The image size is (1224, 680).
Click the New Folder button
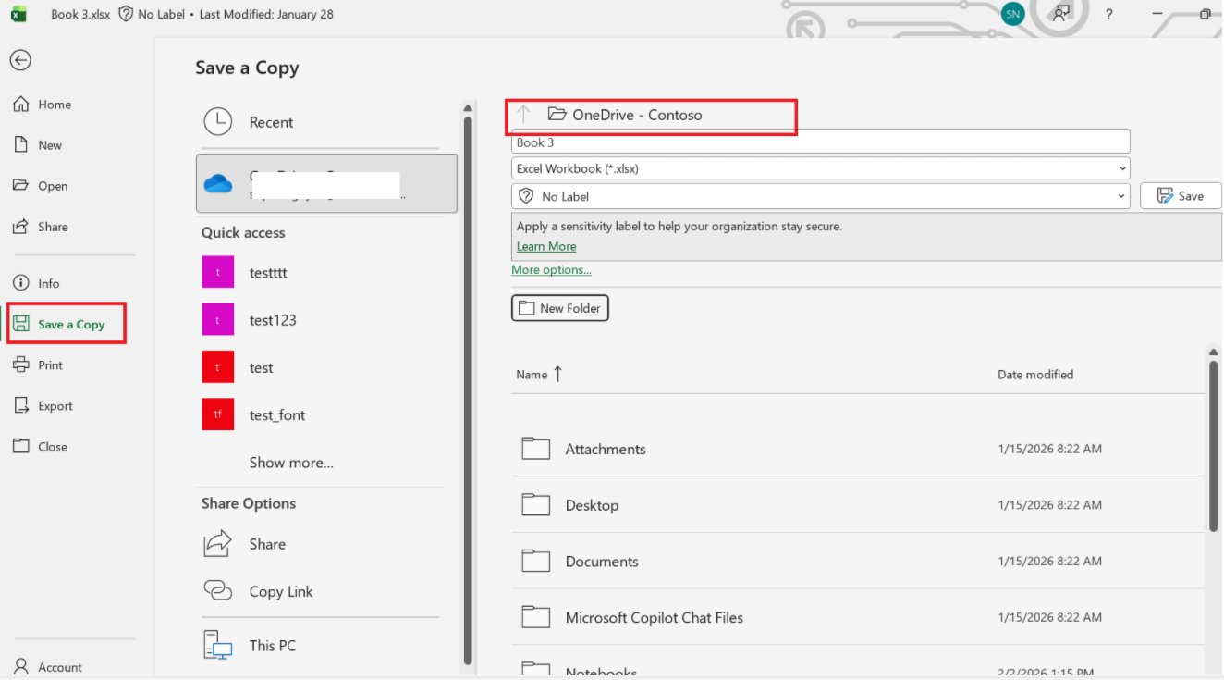tap(560, 308)
